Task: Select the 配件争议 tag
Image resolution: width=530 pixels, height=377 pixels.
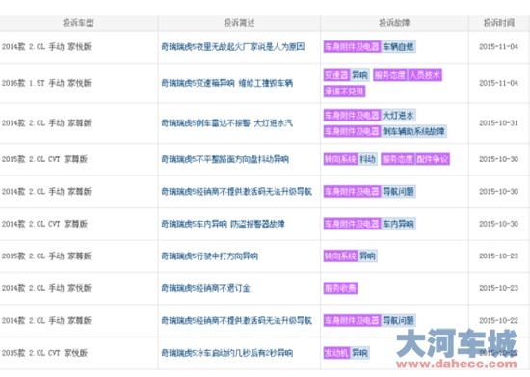Action: point(433,159)
